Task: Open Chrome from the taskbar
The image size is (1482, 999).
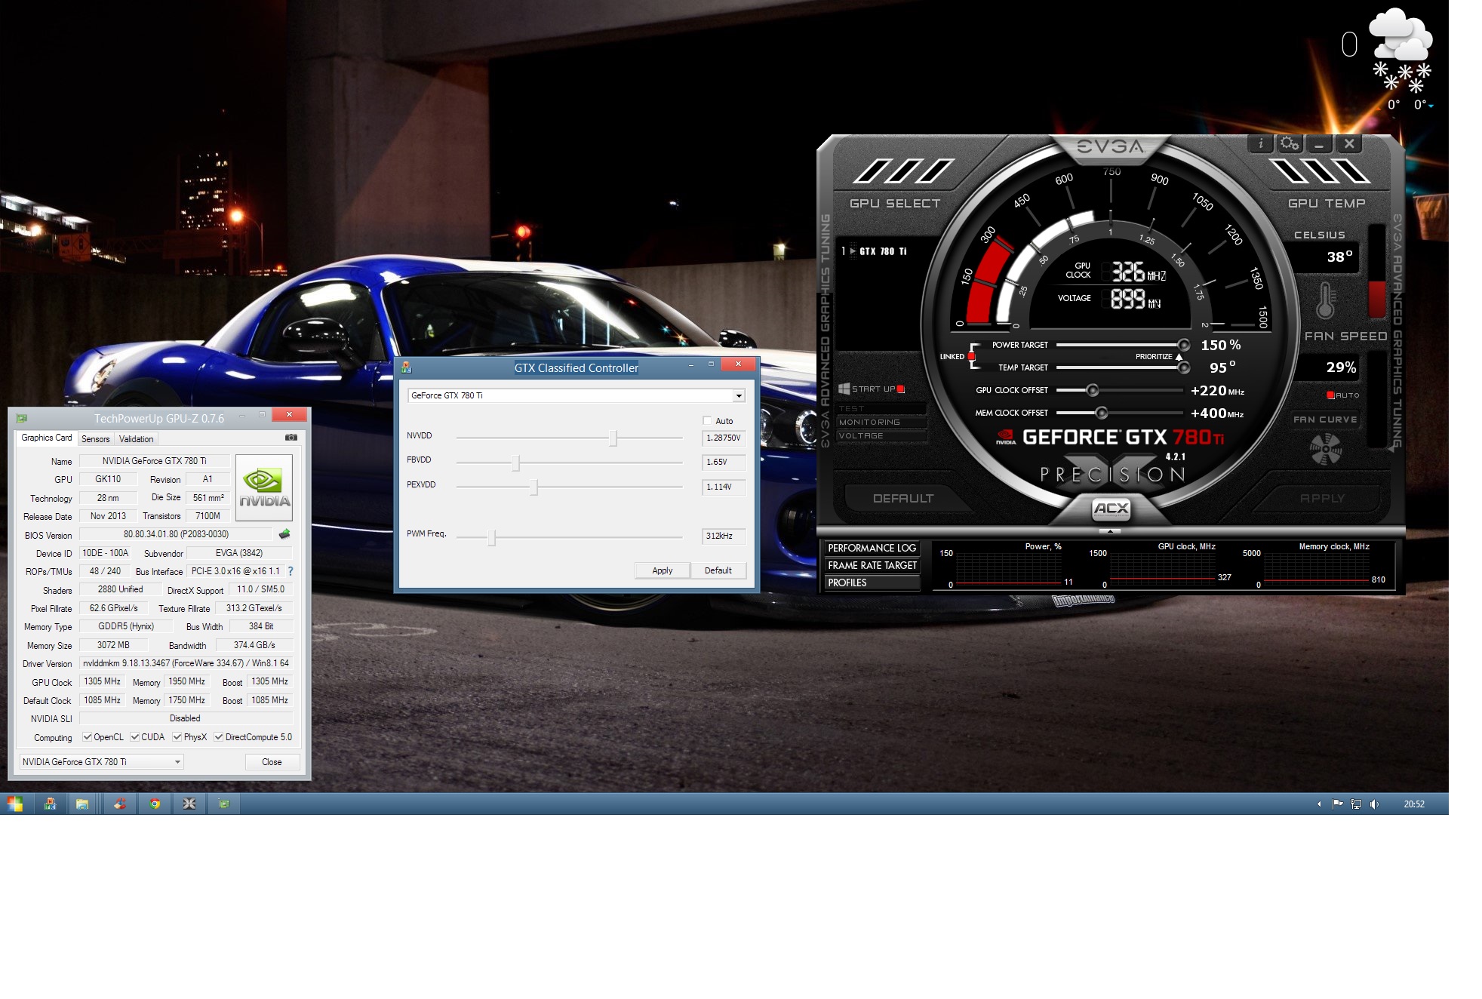Action: (x=155, y=804)
